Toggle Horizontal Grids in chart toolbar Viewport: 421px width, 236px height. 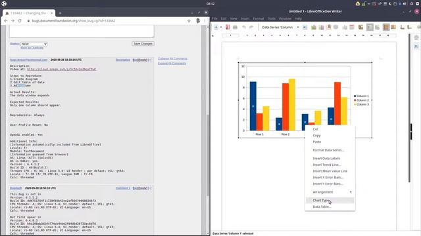(x=386, y=27)
